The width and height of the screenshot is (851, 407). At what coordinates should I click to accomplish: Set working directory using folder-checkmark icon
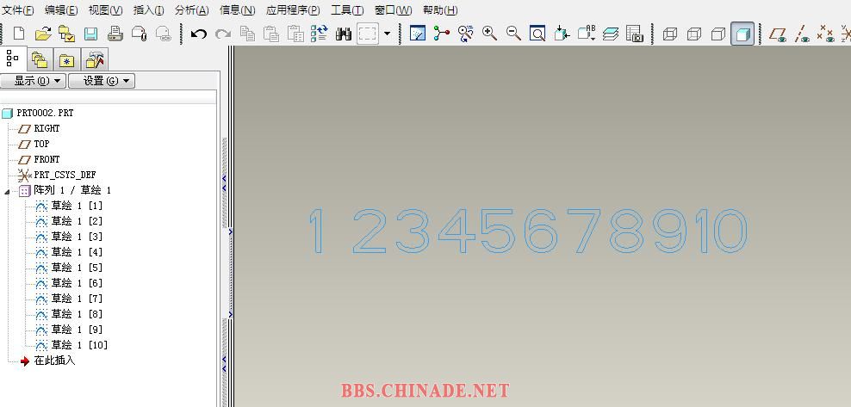point(67,34)
